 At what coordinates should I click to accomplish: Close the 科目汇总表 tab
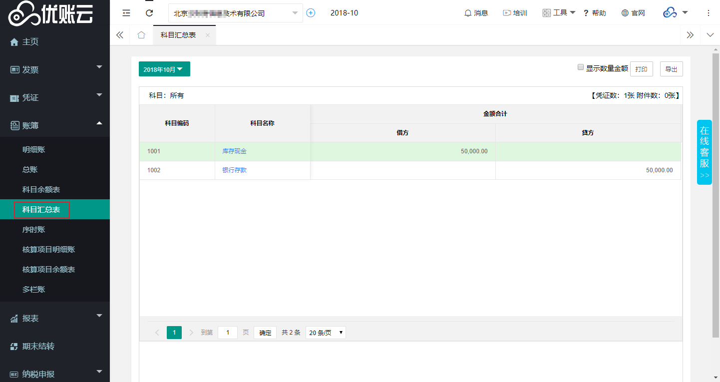[x=208, y=35]
